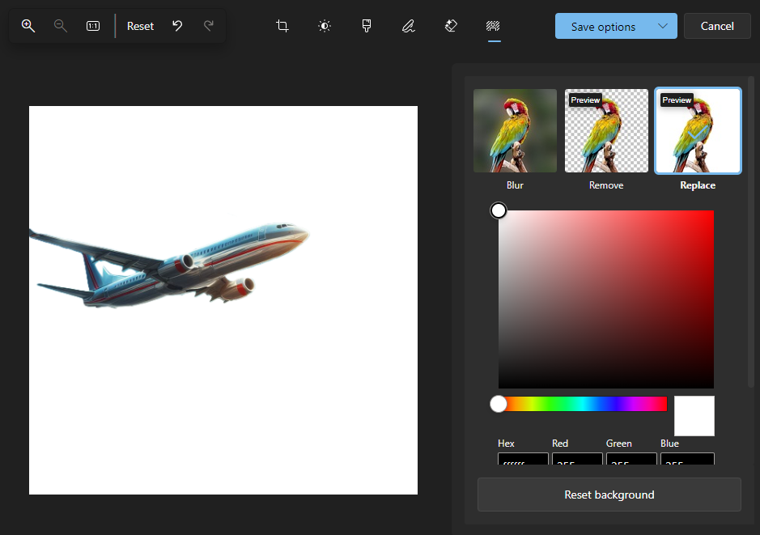Click the airplane in the image canvas
This screenshot has height=535, width=760.
click(x=170, y=265)
